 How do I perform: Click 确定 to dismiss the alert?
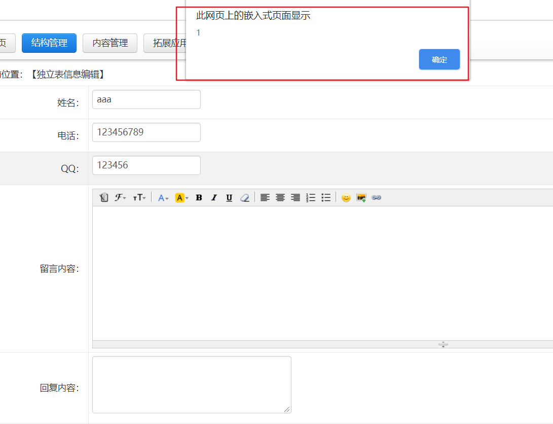coord(439,59)
